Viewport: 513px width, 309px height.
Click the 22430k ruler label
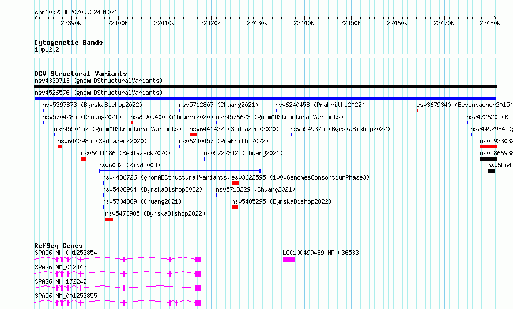pyautogui.click(x=257, y=23)
